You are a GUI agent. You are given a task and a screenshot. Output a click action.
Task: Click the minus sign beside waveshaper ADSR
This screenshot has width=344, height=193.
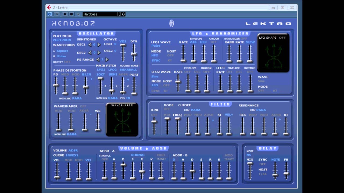point(91,114)
